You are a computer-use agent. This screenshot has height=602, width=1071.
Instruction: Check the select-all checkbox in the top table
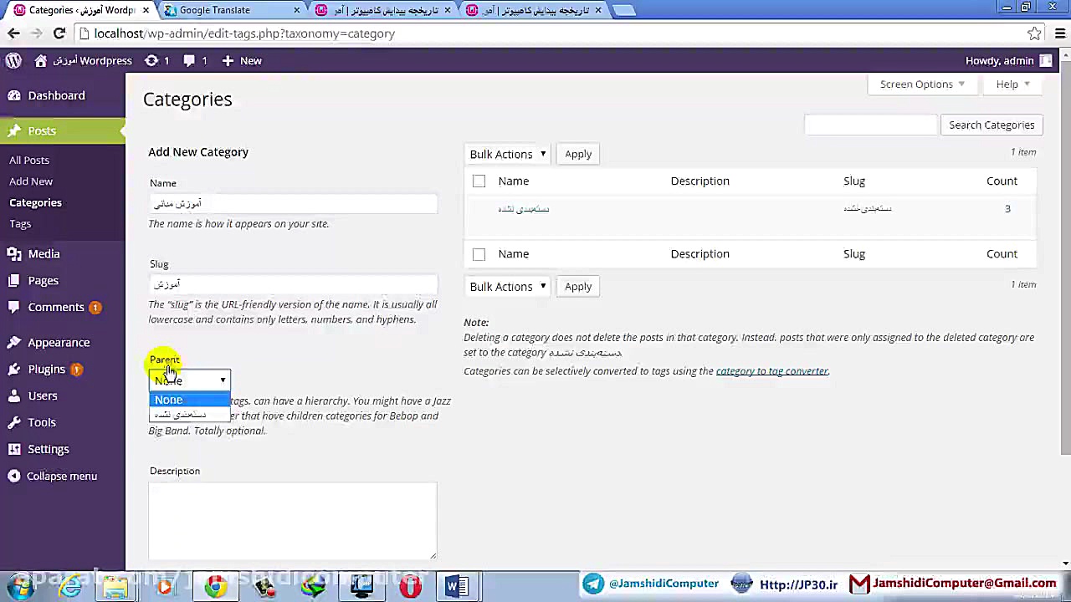[479, 181]
